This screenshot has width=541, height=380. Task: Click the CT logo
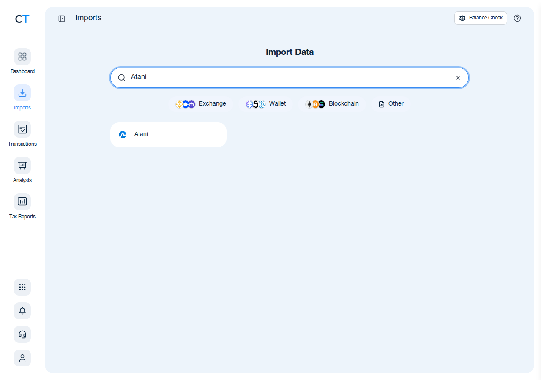tap(22, 19)
